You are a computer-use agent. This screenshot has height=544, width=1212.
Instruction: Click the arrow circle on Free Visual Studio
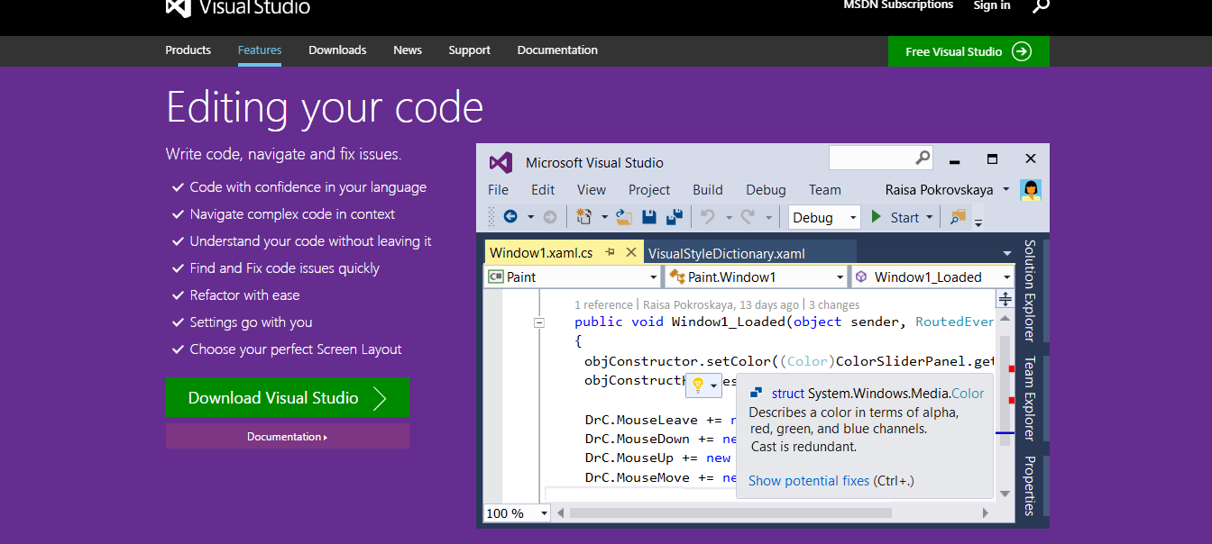click(1022, 51)
